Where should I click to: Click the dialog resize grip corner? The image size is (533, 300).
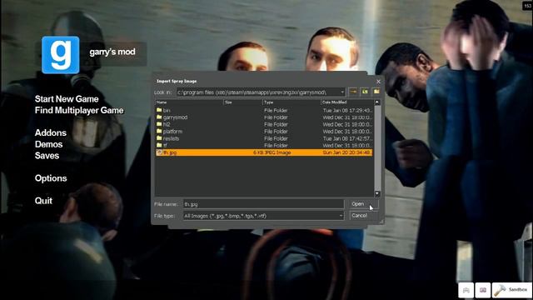point(381,222)
